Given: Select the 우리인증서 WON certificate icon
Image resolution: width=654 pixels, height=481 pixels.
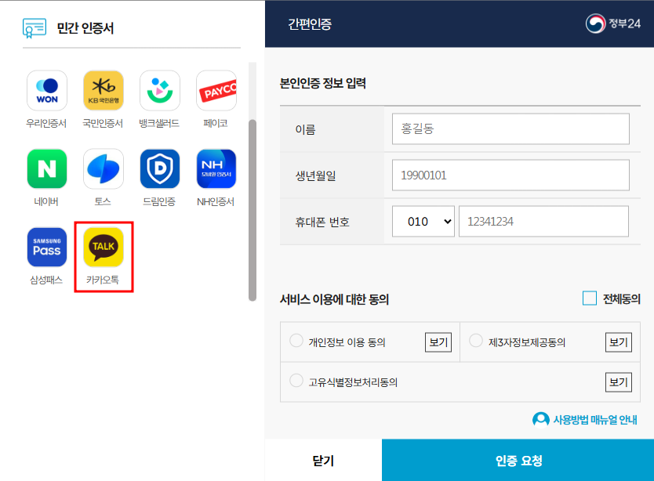Looking at the screenshot, I should point(47,90).
